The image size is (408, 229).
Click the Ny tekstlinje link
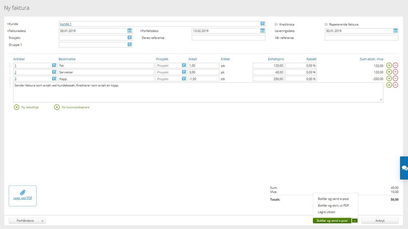[x=30, y=107]
